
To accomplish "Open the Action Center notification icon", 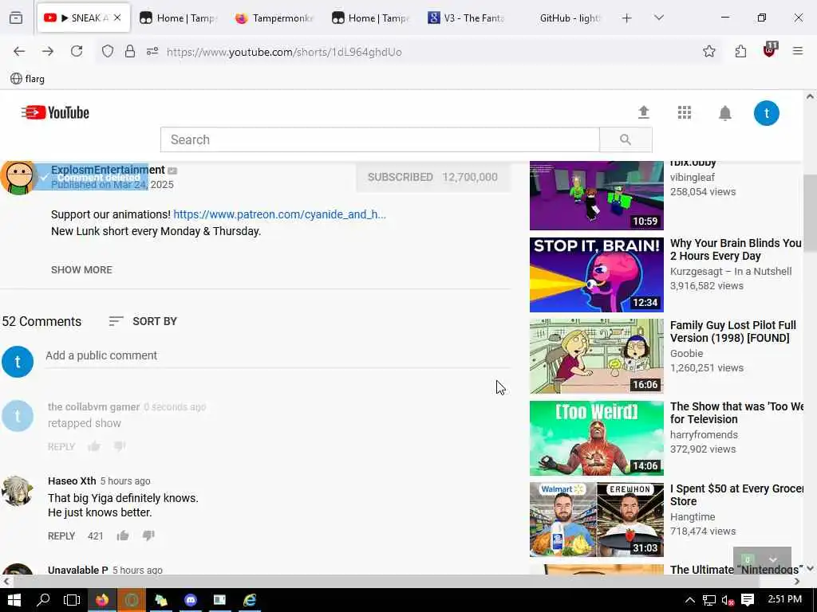I will 748,600.
